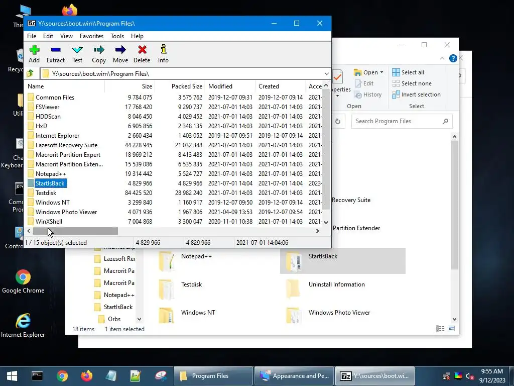Click the scroll right arrow in 7-Zip
Screen dimensions: 514x386
tap(317, 231)
